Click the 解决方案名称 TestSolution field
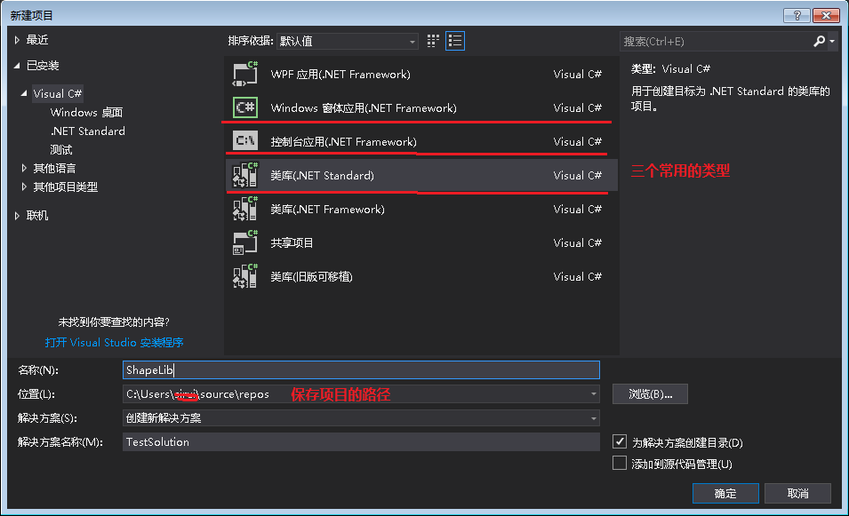This screenshot has height=516, width=849. tap(361, 442)
